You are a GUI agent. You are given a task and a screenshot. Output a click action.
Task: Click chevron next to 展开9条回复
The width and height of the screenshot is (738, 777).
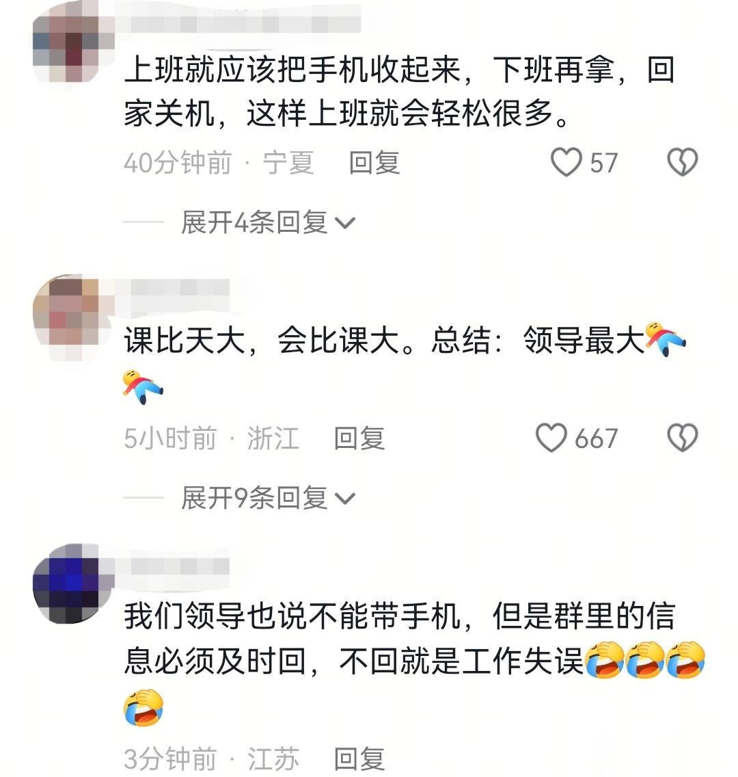pyautogui.click(x=345, y=499)
